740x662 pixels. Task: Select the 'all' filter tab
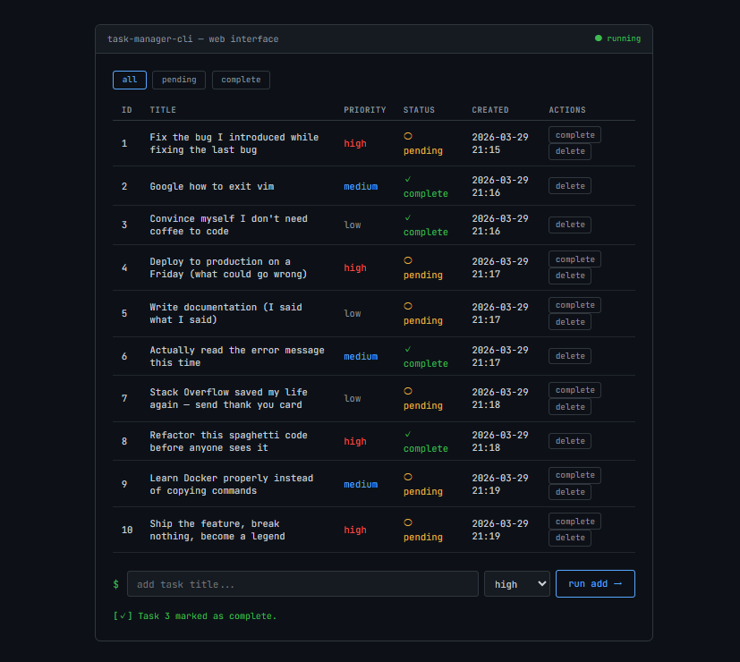pos(129,80)
